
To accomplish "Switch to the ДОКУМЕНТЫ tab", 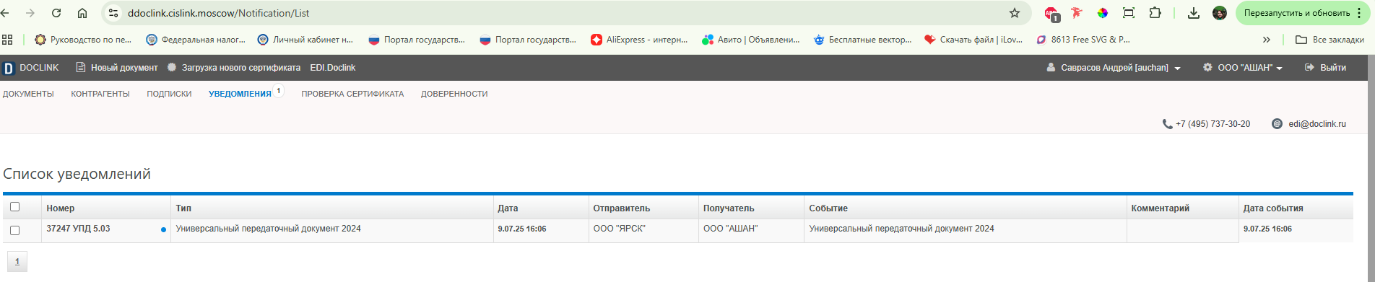I will [x=28, y=94].
